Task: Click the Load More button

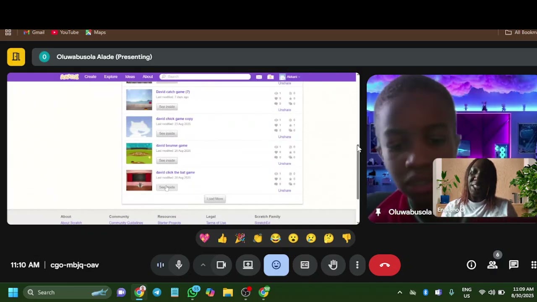Action: click(215, 199)
